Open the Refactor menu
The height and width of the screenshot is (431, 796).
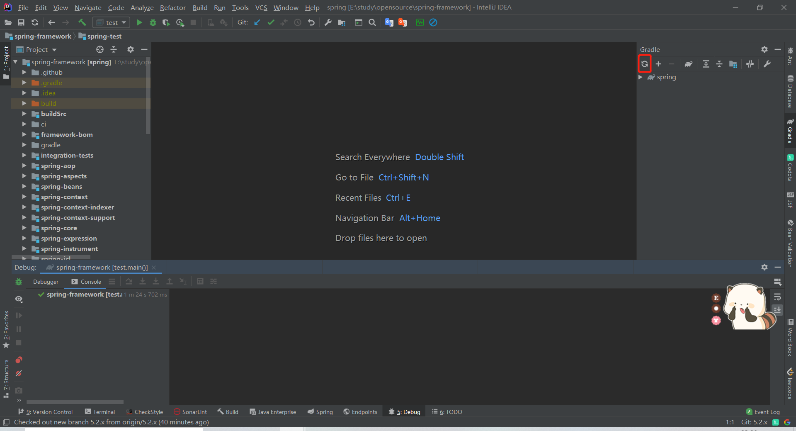tap(172, 7)
